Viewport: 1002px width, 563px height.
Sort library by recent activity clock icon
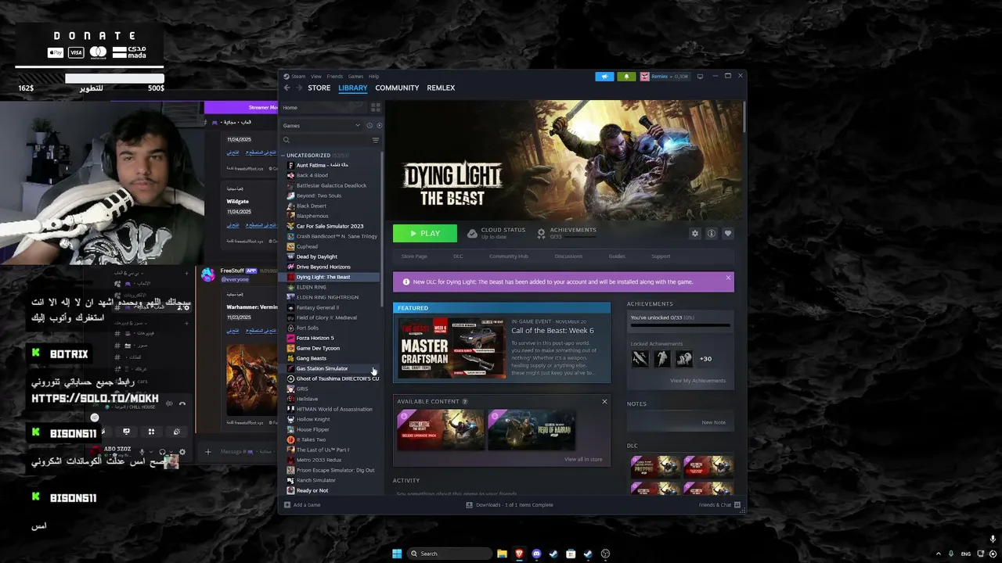tap(369, 125)
